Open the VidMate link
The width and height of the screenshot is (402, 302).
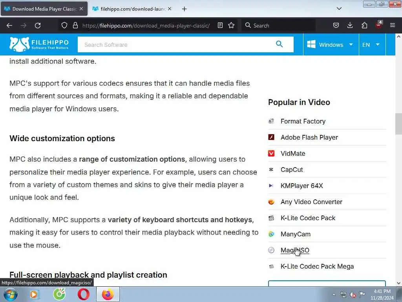pos(293,154)
